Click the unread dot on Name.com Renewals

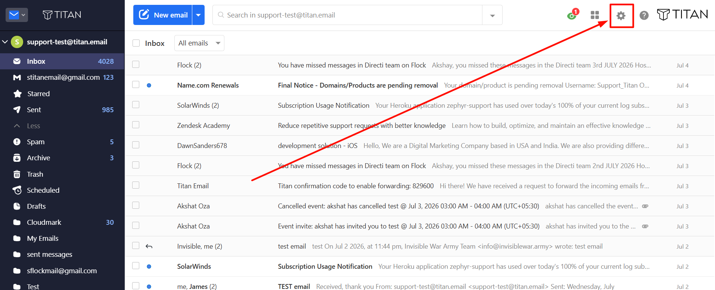point(149,85)
